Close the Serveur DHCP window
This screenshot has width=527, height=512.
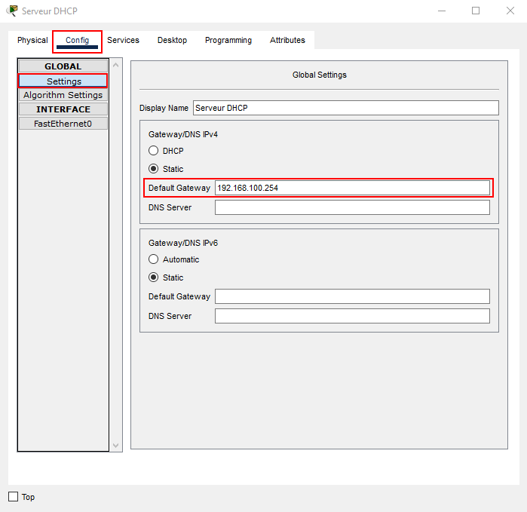pos(510,11)
